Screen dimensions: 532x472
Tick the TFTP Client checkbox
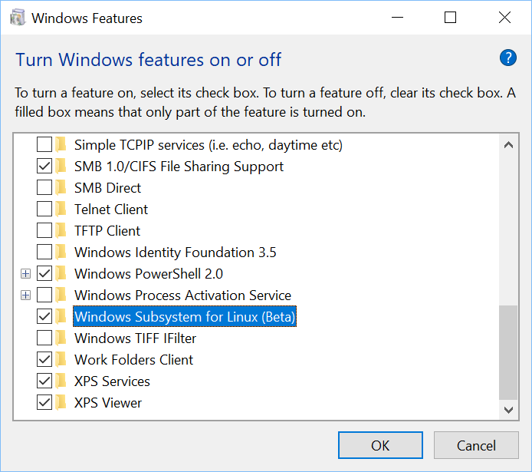pos(44,231)
